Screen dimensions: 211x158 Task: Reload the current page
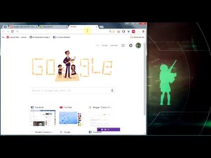click(12, 32)
